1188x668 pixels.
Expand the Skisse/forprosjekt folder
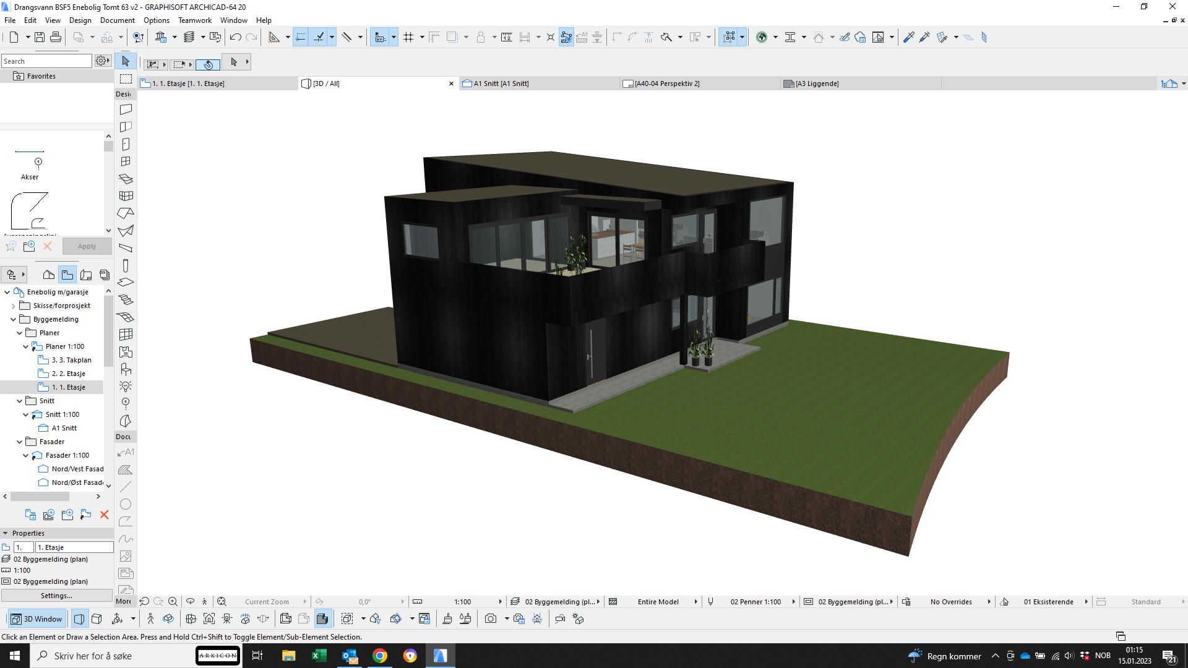click(14, 306)
